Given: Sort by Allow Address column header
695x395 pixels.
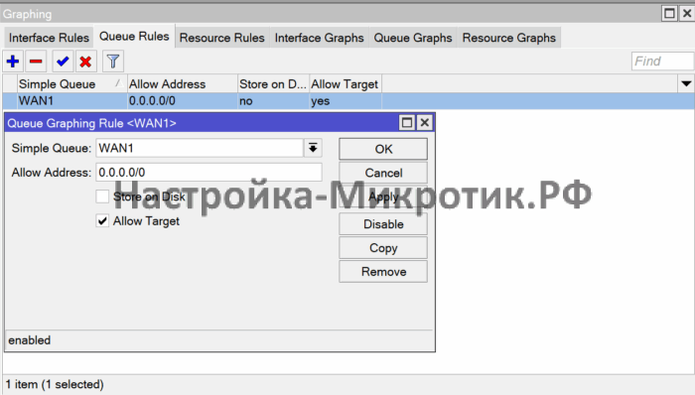Looking at the screenshot, I should click(182, 83).
